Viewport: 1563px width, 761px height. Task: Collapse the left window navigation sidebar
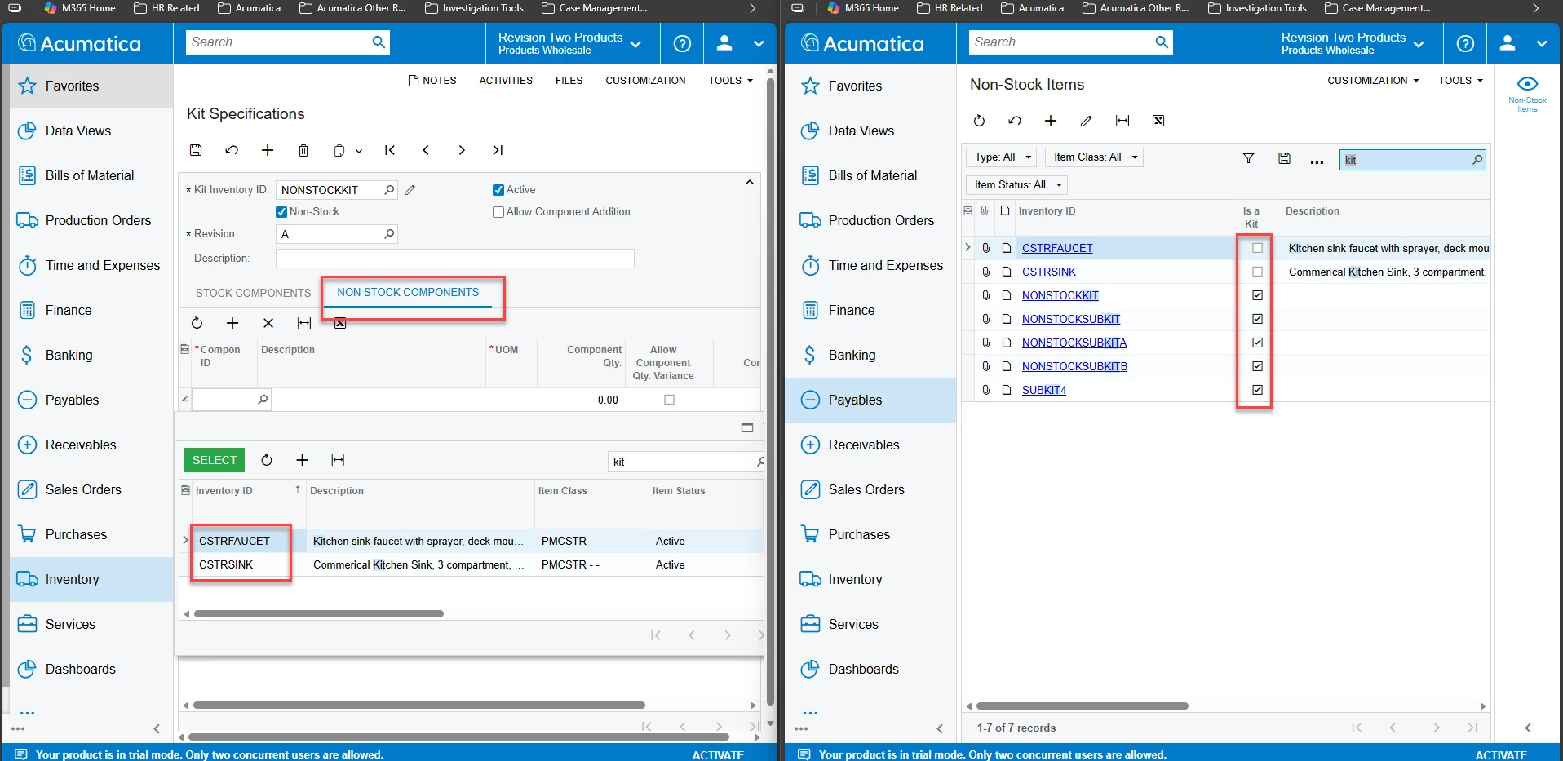point(157,728)
